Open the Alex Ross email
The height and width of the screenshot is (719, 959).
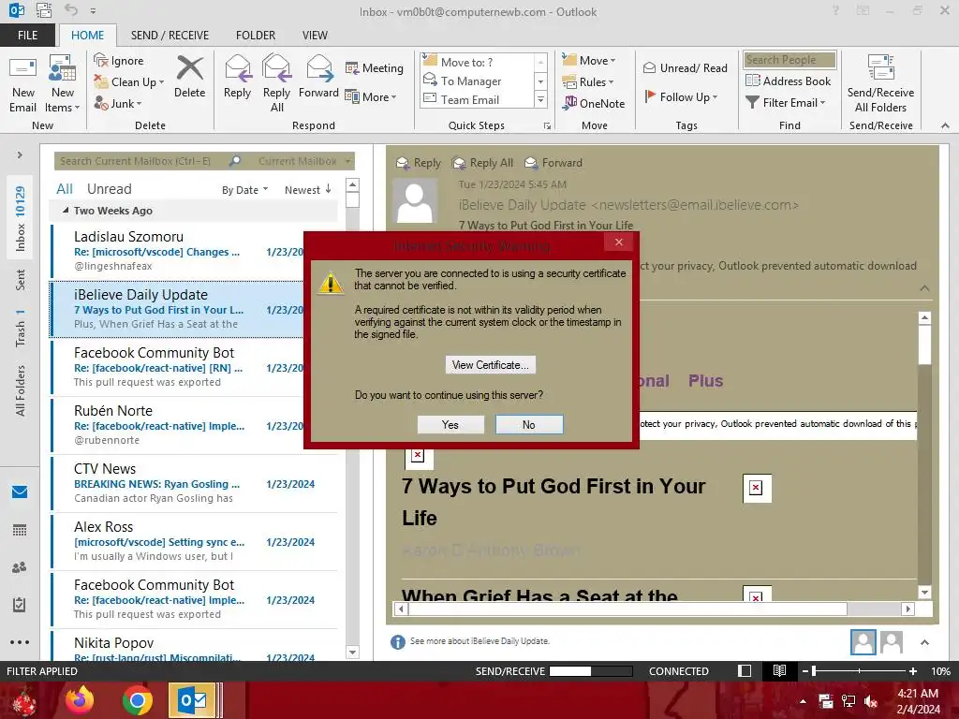point(195,541)
